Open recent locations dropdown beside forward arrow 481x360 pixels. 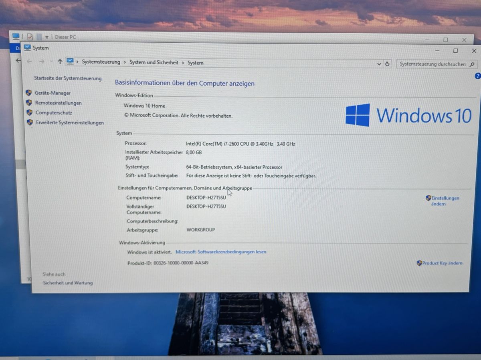(51, 62)
